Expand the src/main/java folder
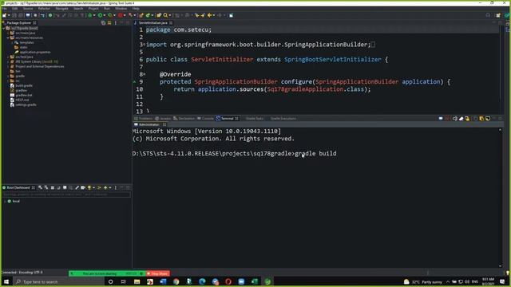 pyautogui.click(x=8, y=33)
